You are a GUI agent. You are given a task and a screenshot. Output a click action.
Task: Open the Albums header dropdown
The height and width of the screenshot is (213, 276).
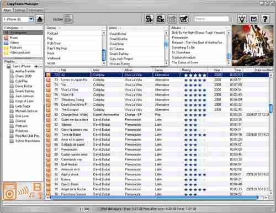click(184, 28)
